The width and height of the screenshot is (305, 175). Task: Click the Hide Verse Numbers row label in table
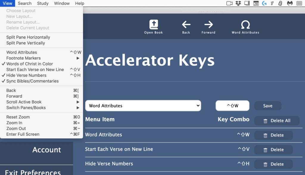tap(109, 163)
